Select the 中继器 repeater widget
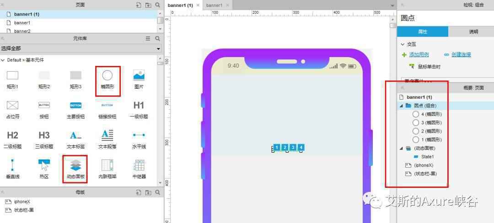 click(x=139, y=169)
